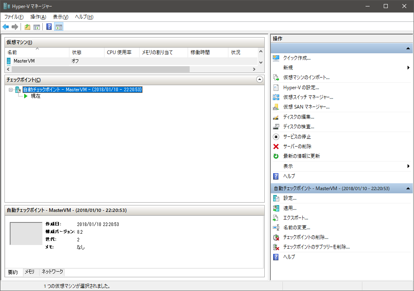This screenshot has height=291, width=414.
Task: Select the エクスポート icon for the checkpoint
Action: (276, 218)
